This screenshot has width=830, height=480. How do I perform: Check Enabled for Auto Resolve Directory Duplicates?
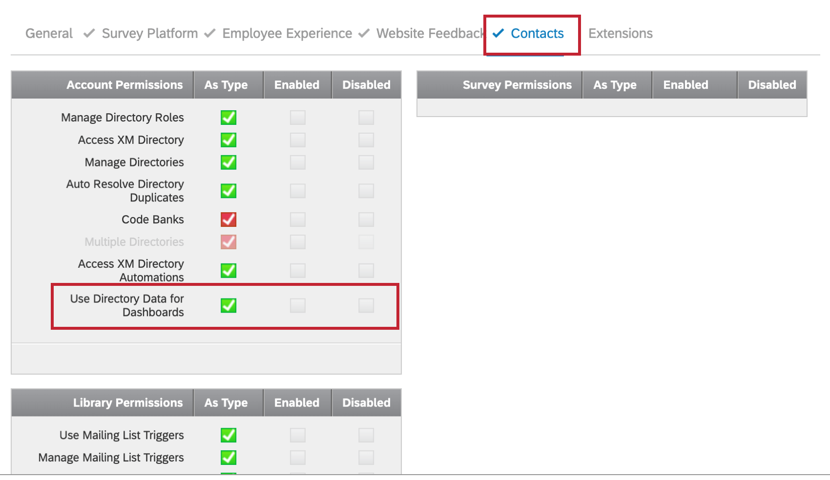[297, 191]
